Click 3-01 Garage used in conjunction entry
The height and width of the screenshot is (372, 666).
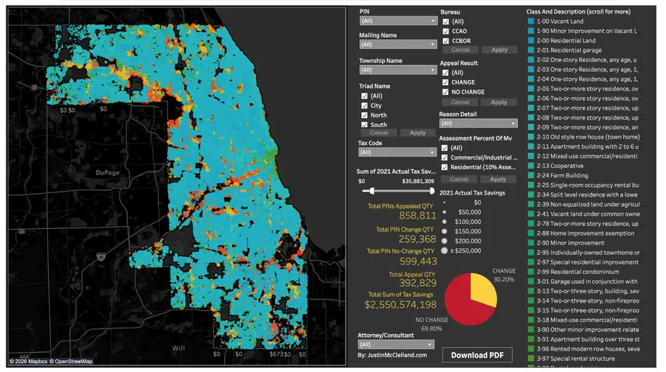587,281
